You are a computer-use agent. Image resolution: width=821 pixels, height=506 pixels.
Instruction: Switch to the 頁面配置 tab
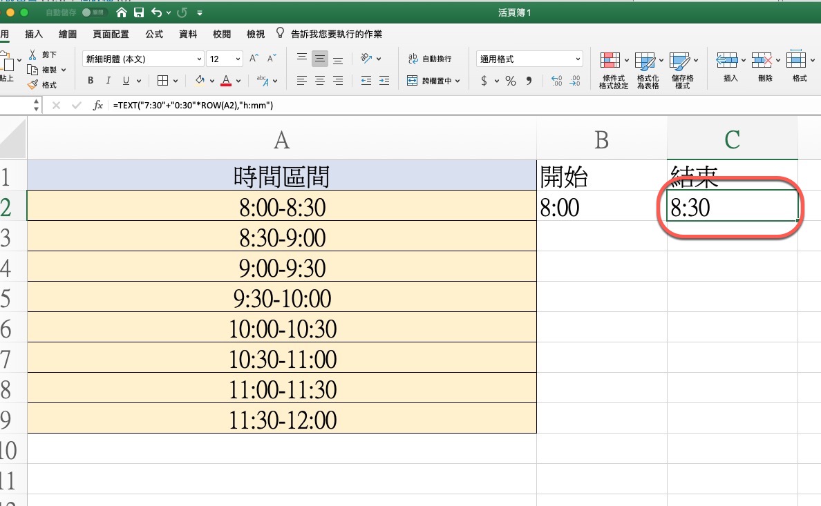coord(111,34)
